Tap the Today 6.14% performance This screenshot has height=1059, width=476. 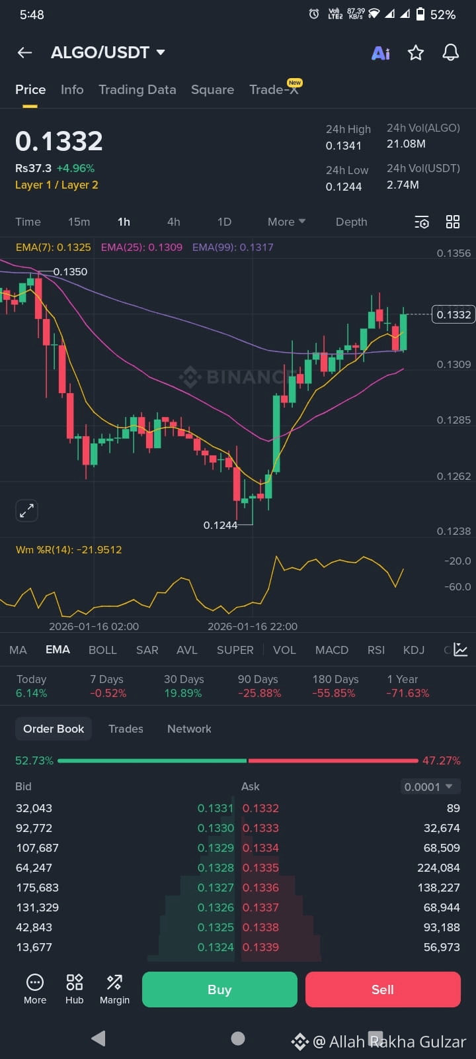(31, 686)
